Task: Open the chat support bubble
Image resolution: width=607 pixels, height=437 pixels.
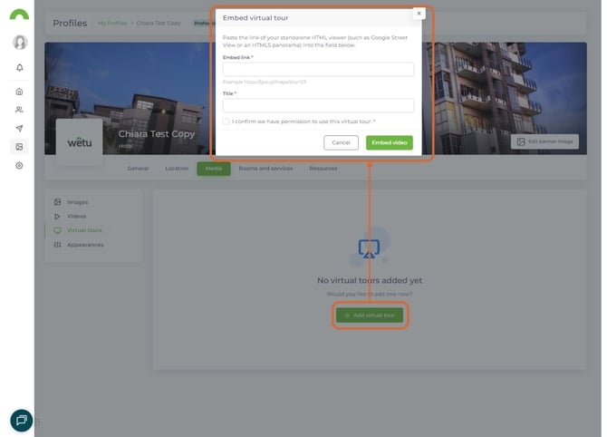Action: point(21,420)
